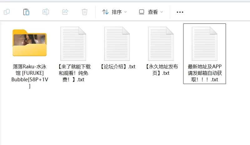Select the 【永久地址发布页】.txt file icon

point(161,44)
